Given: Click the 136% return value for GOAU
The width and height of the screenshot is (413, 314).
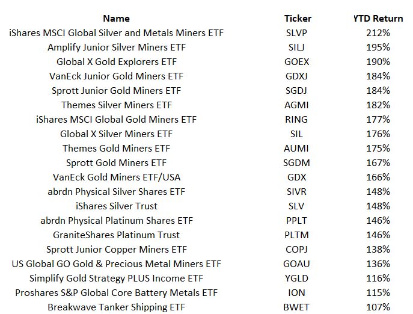Looking at the screenshot, I should (378, 263).
